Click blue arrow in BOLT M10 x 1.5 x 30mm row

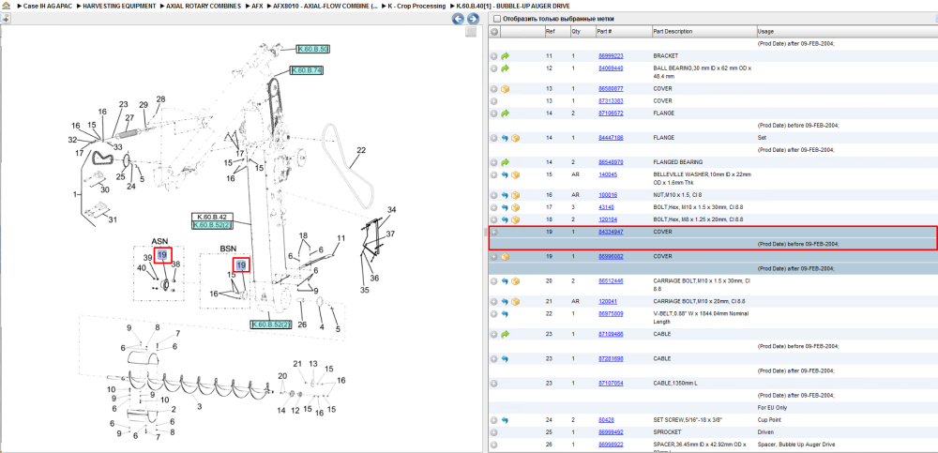[x=505, y=207]
